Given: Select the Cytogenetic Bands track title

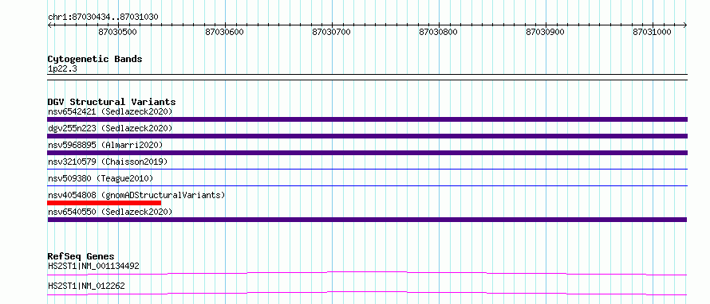Looking at the screenshot, I should (95, 59).
